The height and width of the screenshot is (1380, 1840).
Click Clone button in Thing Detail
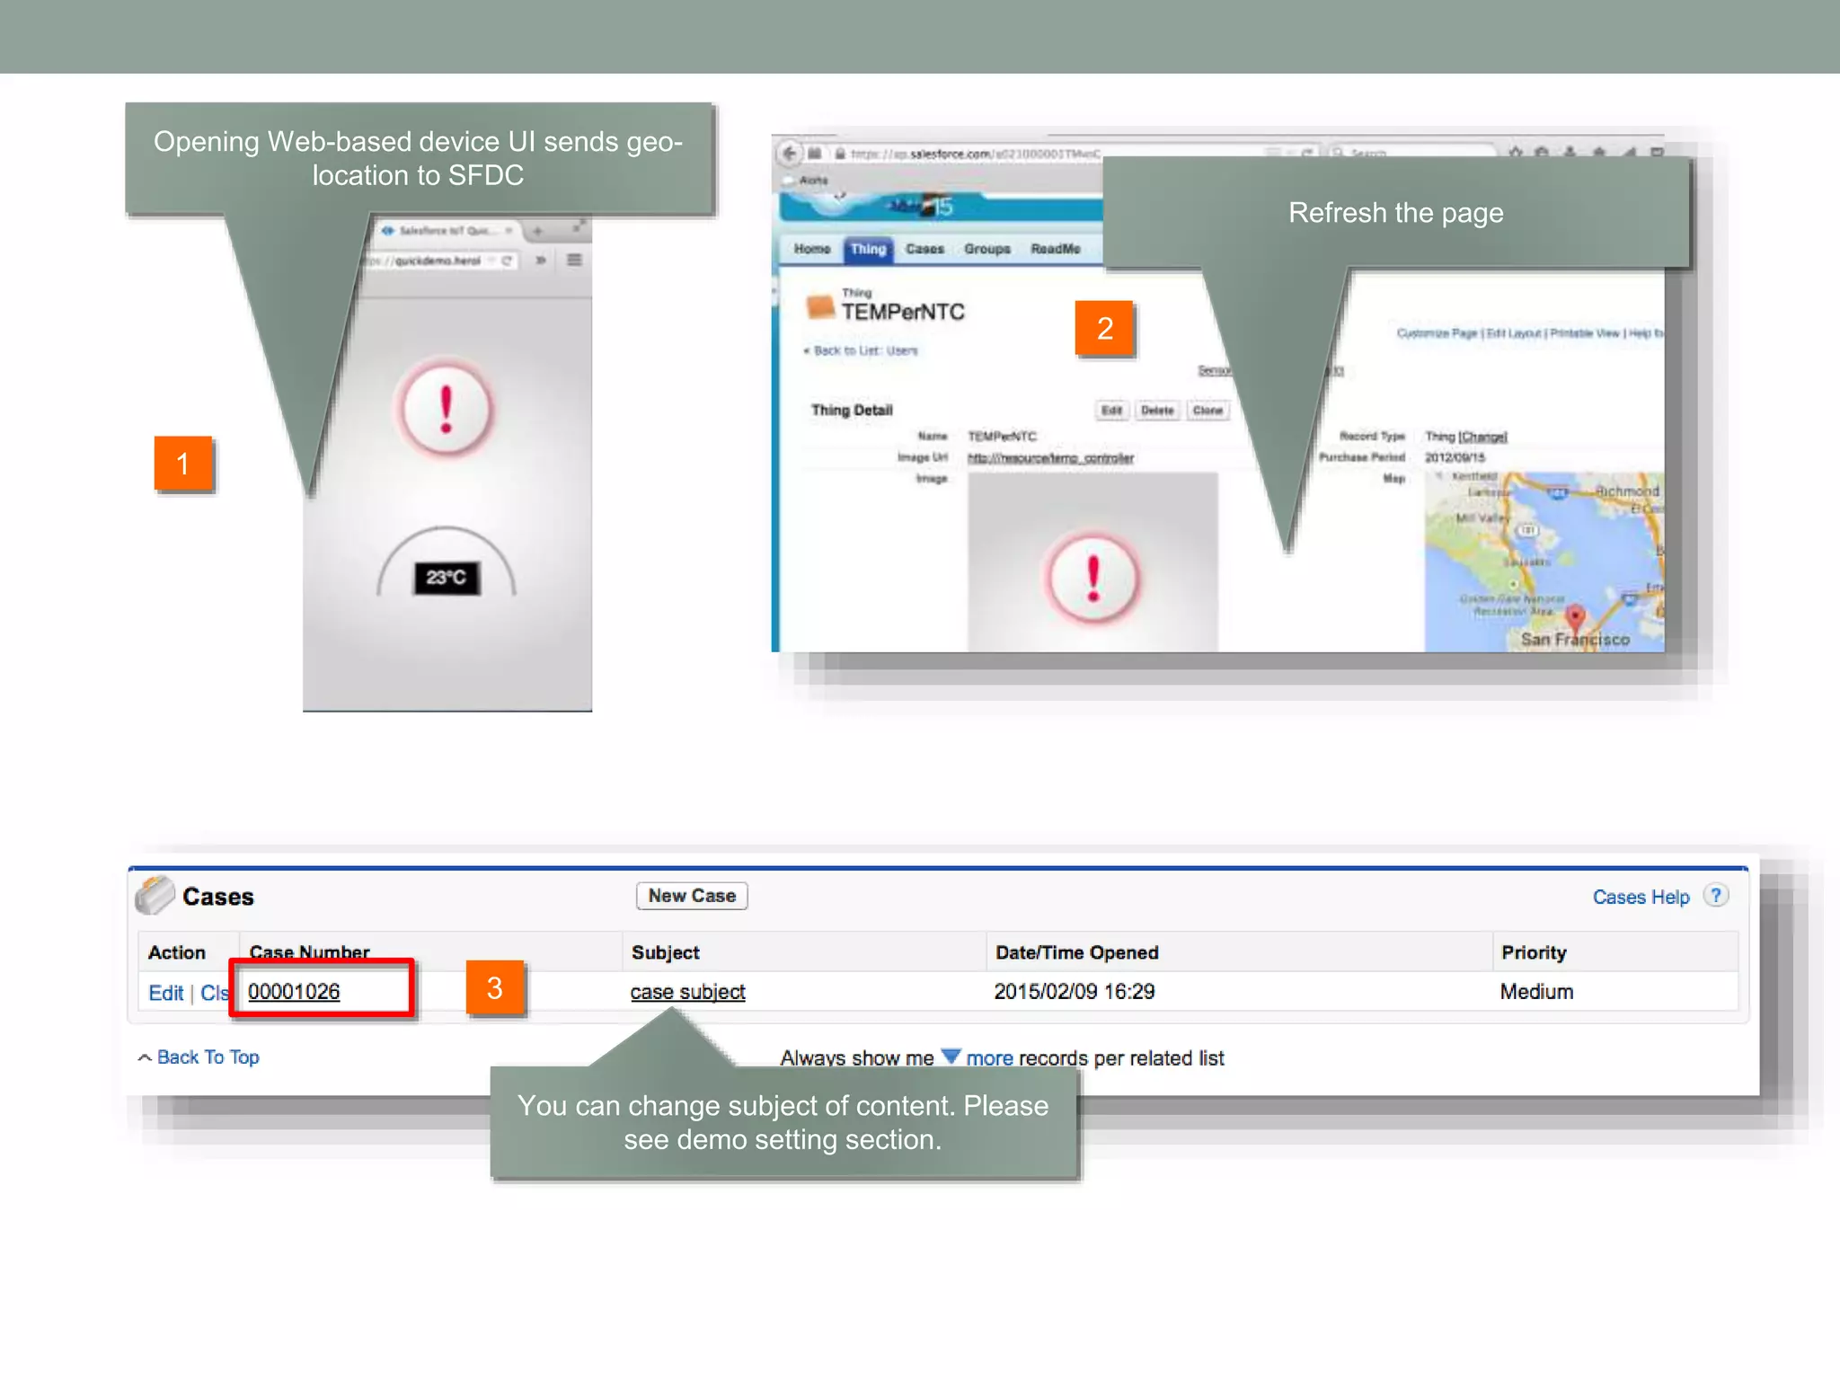tap(1207, 411)
